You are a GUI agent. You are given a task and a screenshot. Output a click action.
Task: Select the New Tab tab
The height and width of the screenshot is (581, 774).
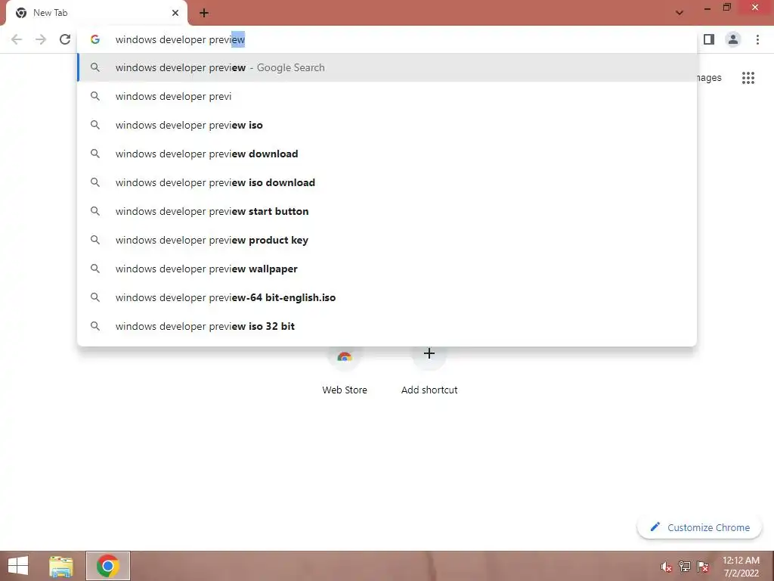[x=97, y=13]
